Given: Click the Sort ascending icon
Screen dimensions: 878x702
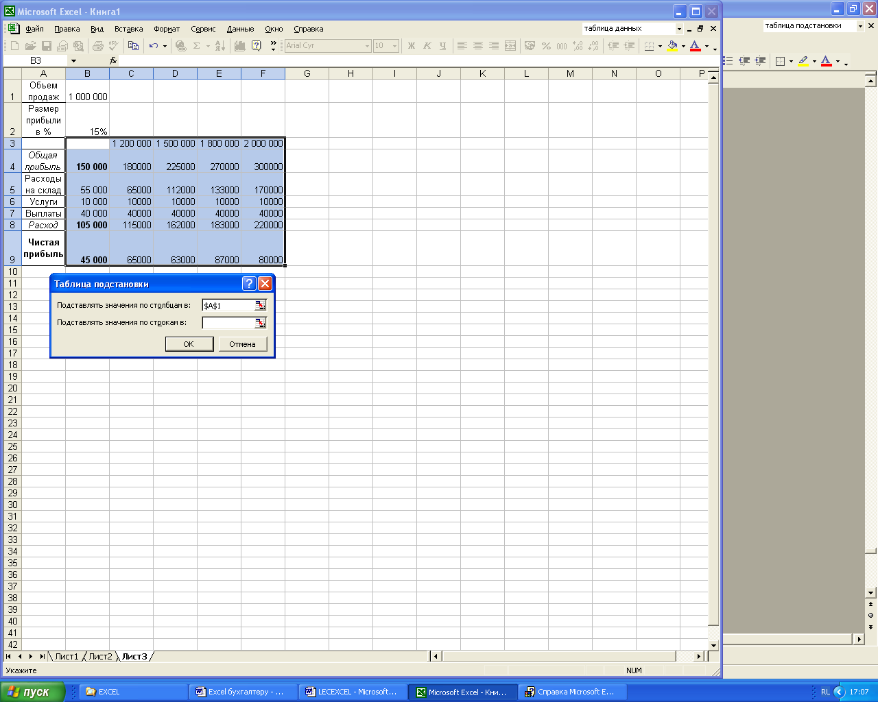Looking at the screenshot, I should (219, 46).
